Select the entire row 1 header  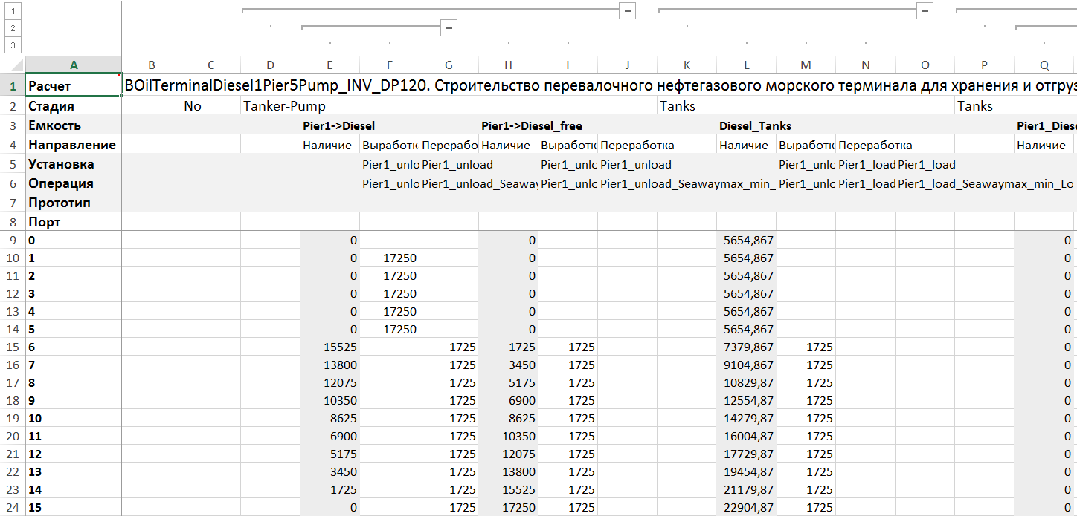pos(13,87)
